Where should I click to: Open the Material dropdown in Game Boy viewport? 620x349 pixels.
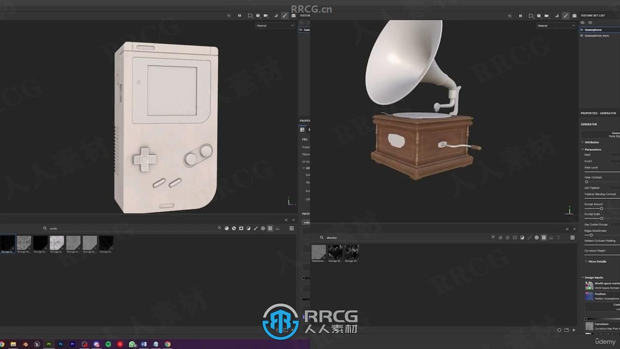coord(275,26)
